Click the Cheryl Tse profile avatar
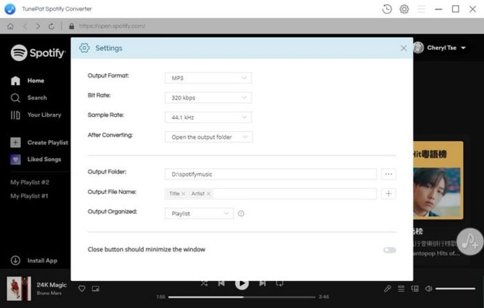Viewport: 484px width, 308px height. click(x=419, y=48)
